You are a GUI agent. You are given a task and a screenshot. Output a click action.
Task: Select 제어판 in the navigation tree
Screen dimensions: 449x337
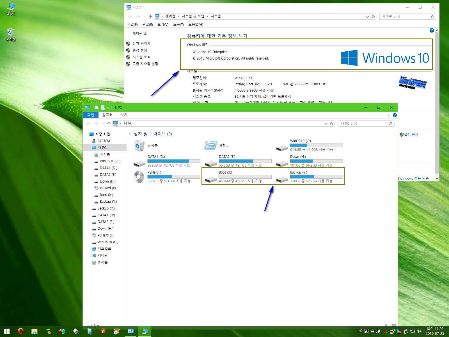pyautogui.click(x=102, y=255)
